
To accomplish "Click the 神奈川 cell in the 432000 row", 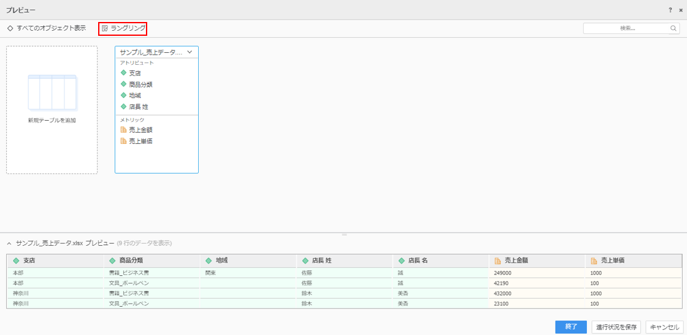I will click(x=55, y=294).
